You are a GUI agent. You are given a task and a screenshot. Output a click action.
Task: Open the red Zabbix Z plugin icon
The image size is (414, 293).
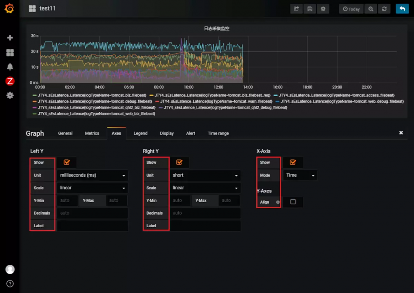[10, 81]
